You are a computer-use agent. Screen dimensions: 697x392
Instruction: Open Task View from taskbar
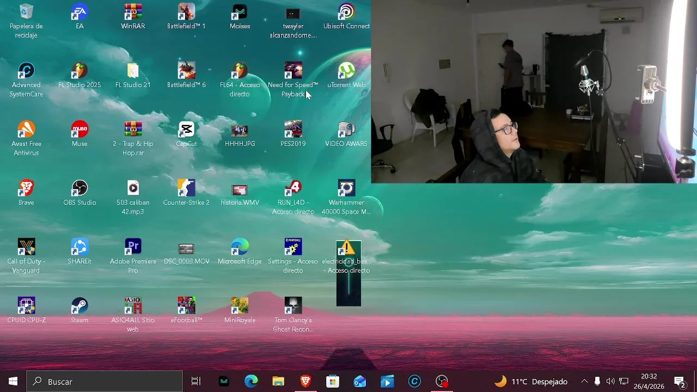click(196, 382)
